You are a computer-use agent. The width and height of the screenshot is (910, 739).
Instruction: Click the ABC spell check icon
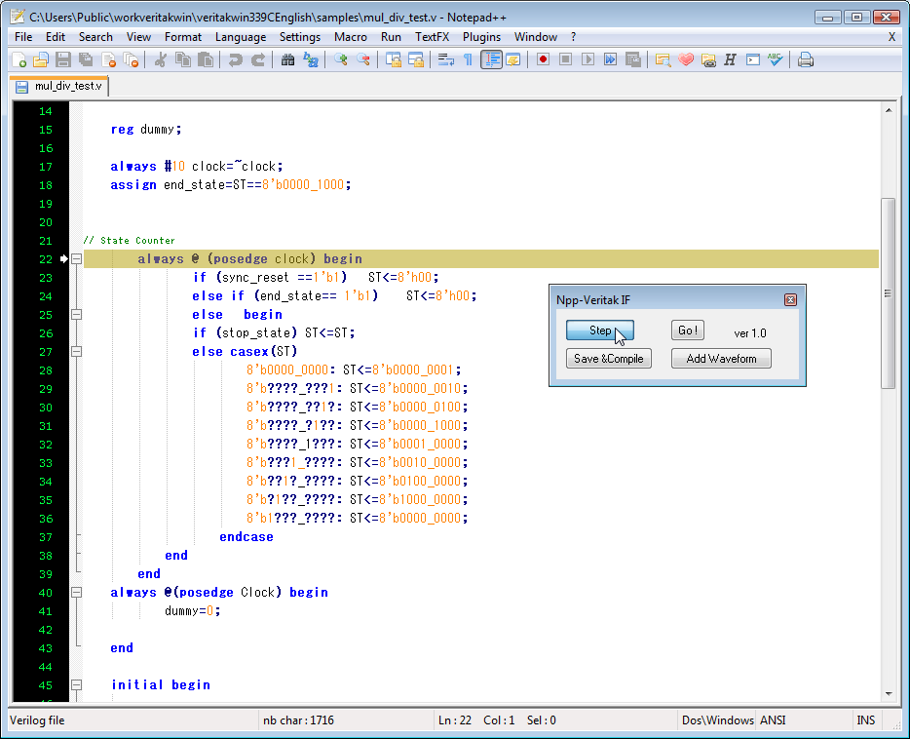click(776, 59)
